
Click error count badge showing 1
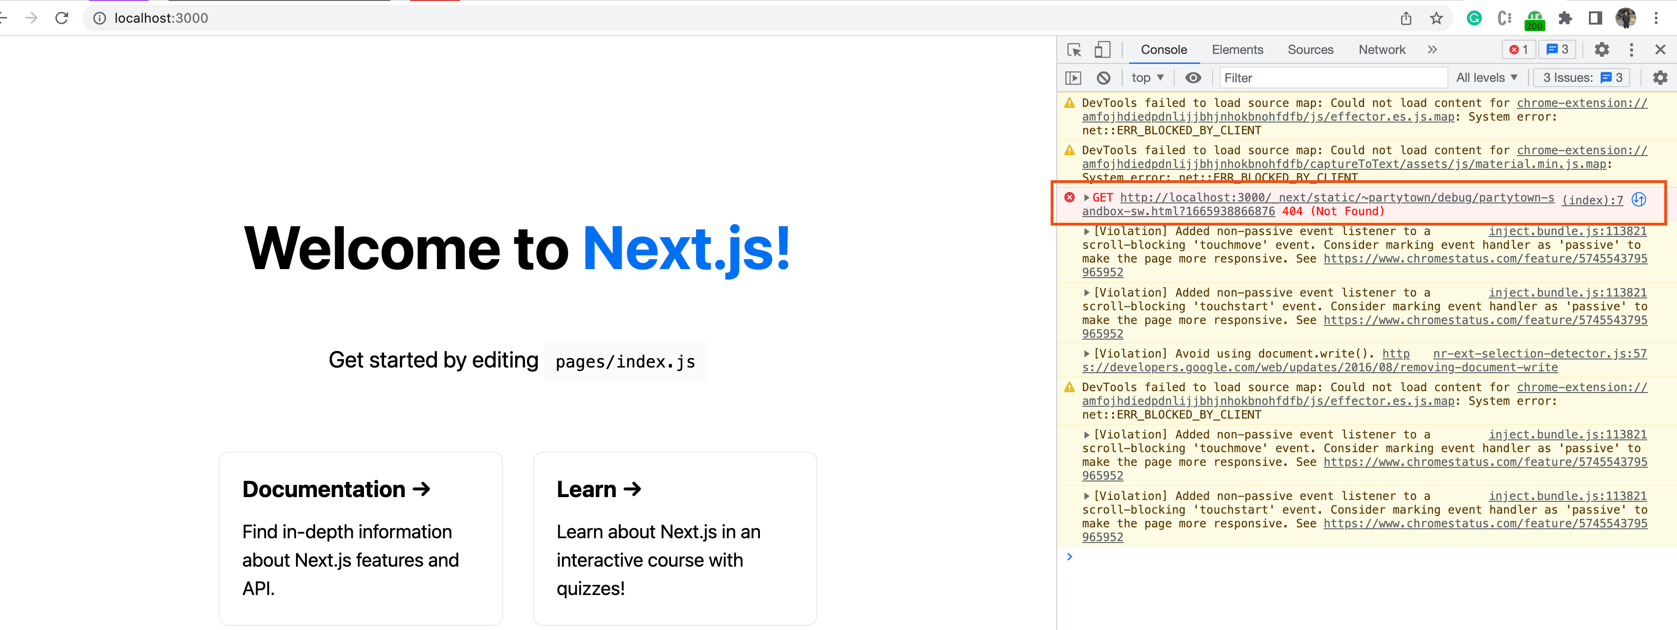pos(1519,49)
